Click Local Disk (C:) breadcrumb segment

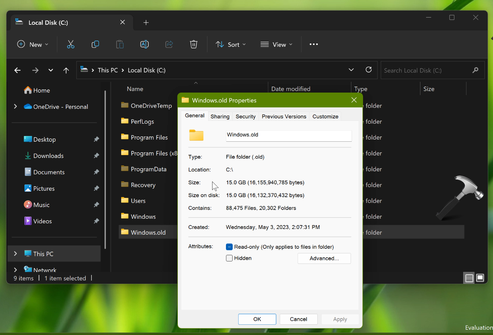coord(147,70)
